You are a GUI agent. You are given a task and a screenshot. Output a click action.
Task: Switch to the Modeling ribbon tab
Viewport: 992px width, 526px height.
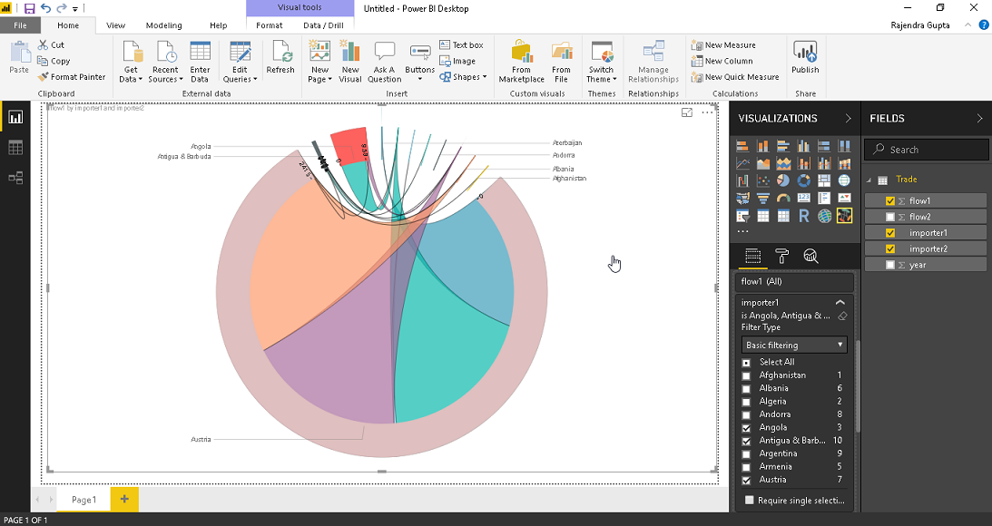(164, 25)
